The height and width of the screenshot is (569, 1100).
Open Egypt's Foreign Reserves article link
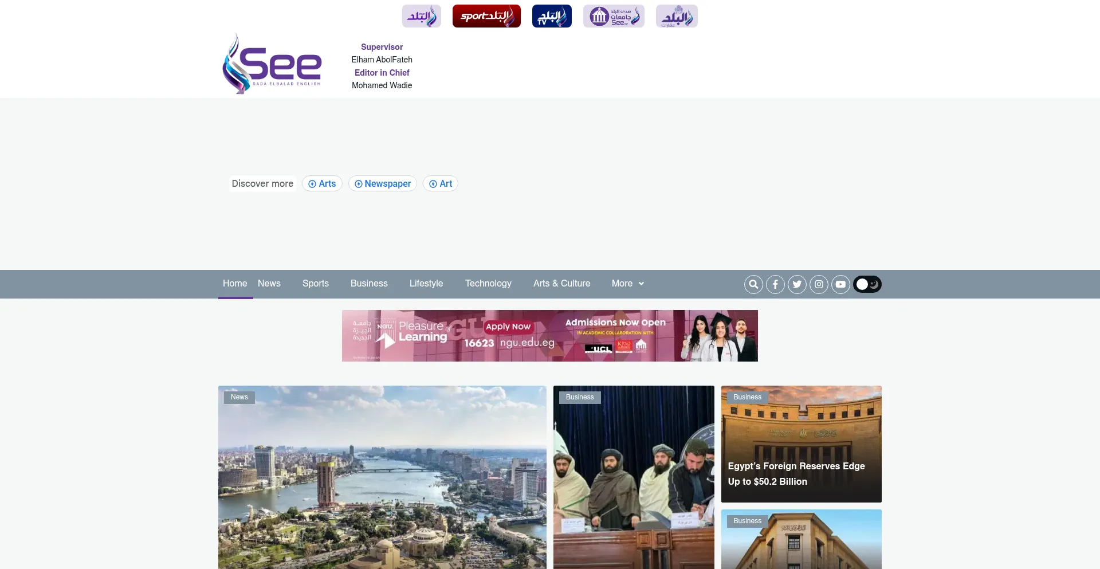tap(796, 474)
